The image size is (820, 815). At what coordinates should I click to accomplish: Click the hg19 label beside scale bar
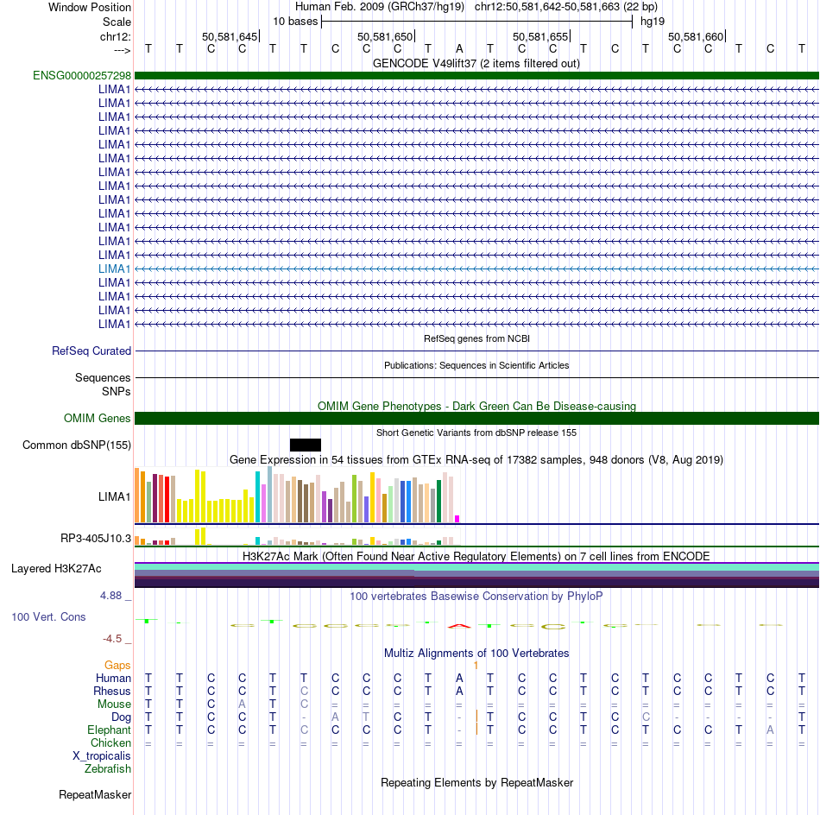tap(653, 22)
